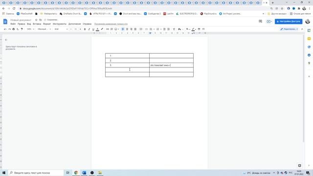
Task: Collapse the menus with the up chevron
Action: (302, 29)
